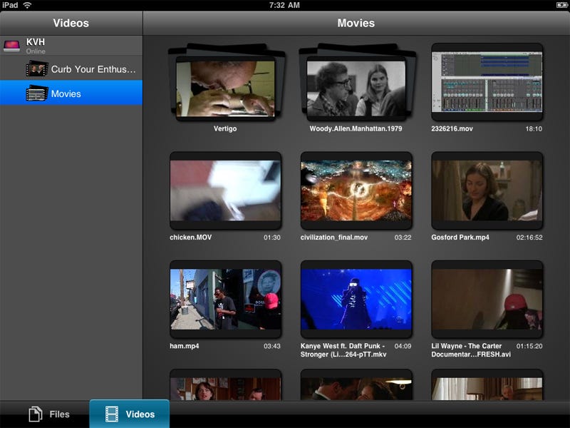Image resolution: width=570 pixels, height=428 pixels.
Task: Play the Lil Wayne Carter Documentary thumbnail
Action: click(x=487, y=299)
